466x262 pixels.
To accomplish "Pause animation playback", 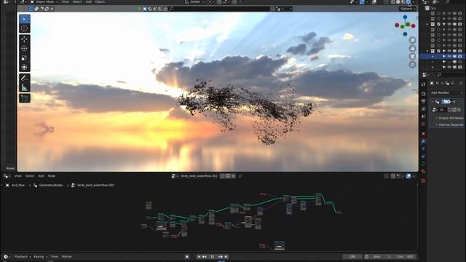I will click(212, 257).
